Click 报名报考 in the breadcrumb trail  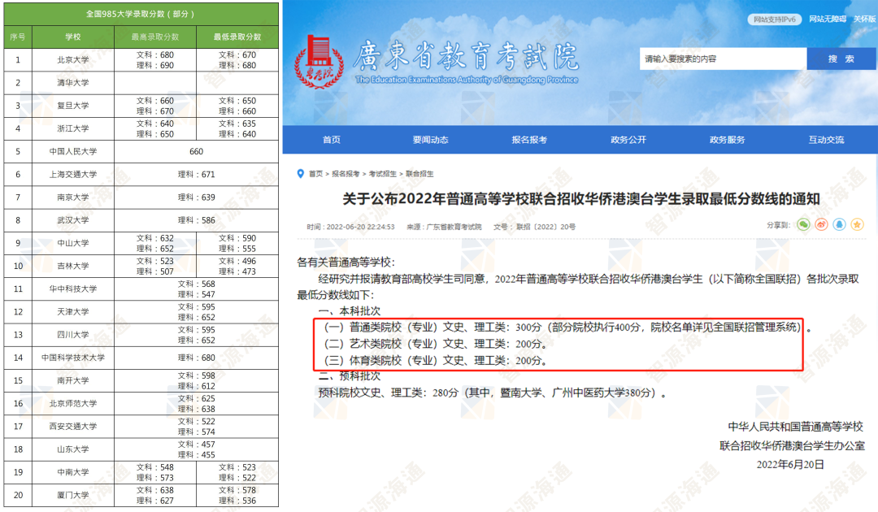(x=346, y=174)
